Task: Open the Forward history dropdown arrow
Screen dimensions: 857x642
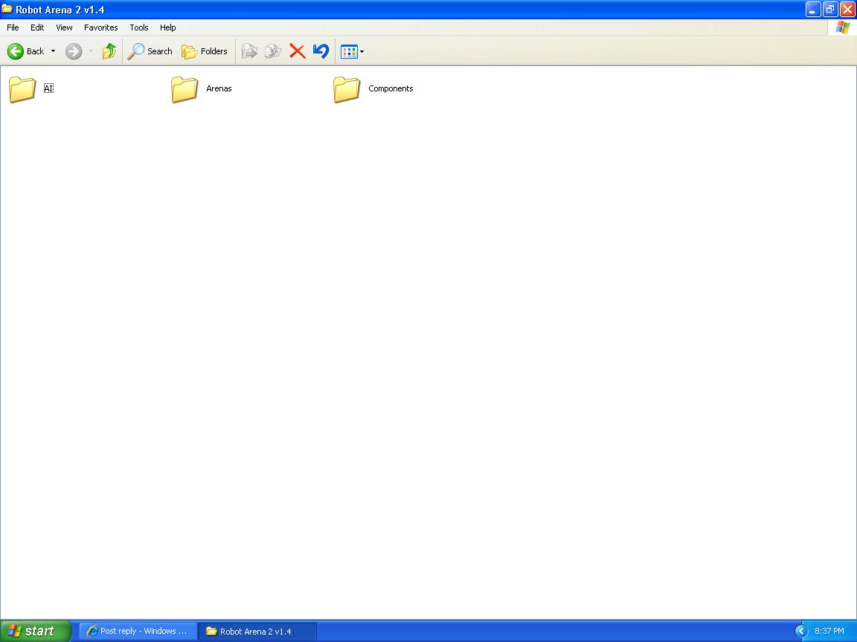Action: click(91, 51)
